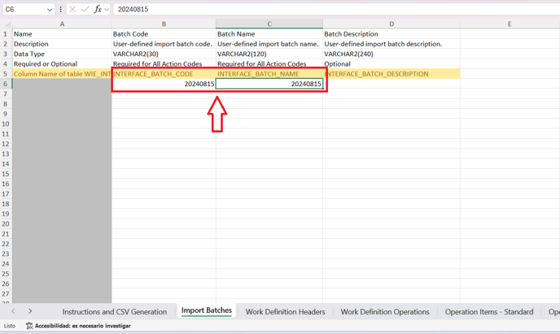The width and height of the screenshot is (560, 334).
Task: Select row 20 header
Action: tap(6, 223)
